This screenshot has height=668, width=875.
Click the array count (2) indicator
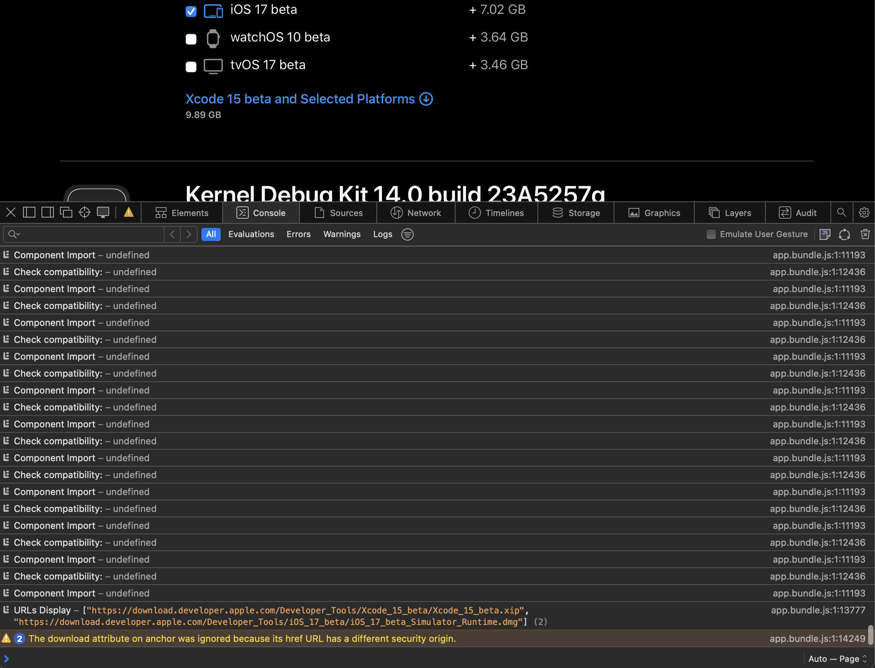point(540,622)
